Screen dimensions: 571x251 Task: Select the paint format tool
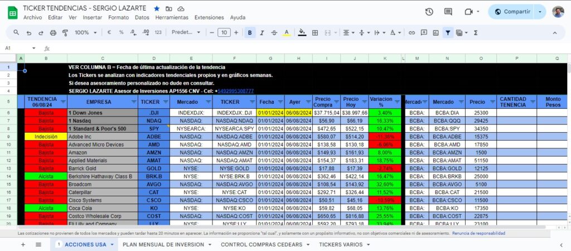coord(65,33)
